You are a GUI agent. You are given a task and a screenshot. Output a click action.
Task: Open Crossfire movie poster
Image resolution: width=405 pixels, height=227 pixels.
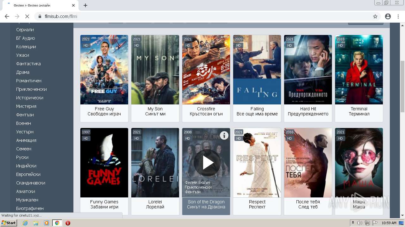point(206,70)
